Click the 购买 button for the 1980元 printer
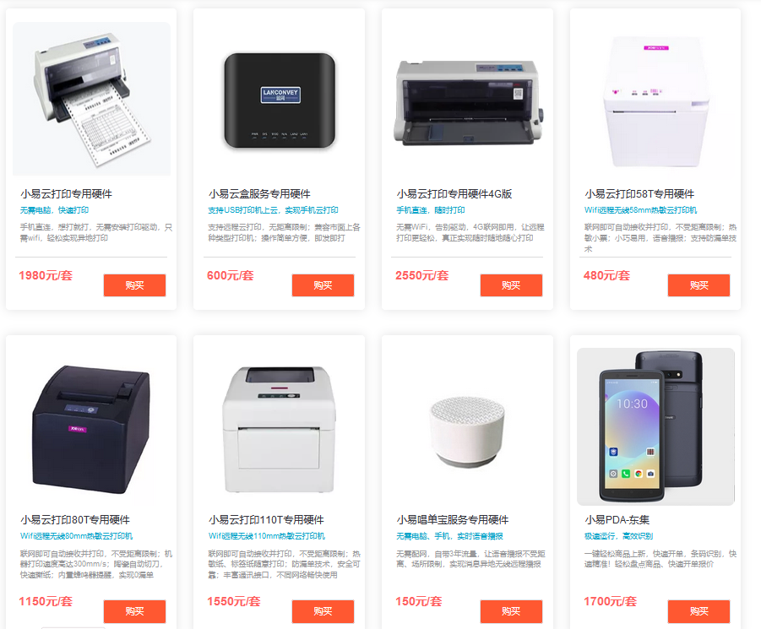This screenshot has height=629, width=761. click(134, 285)
